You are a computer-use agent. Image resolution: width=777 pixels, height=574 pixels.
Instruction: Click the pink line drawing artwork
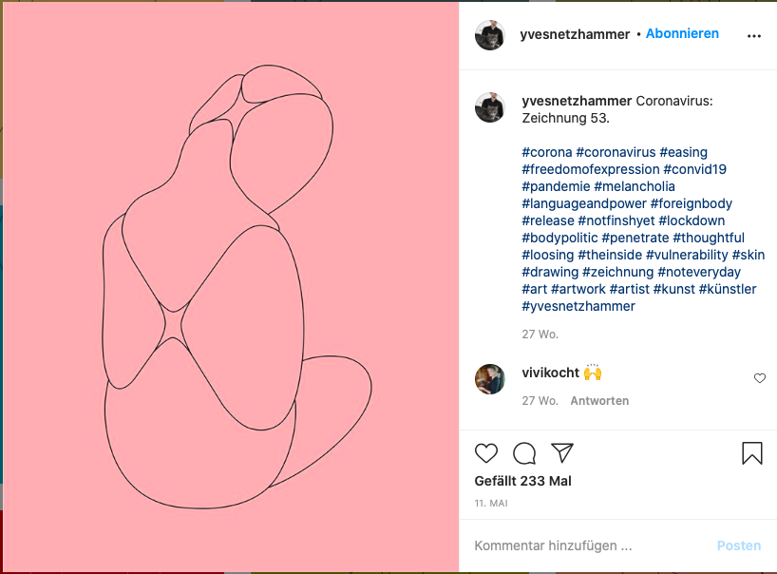click(231, 287)
